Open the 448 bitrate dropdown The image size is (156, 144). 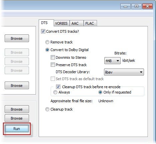(x=112, y=61)
